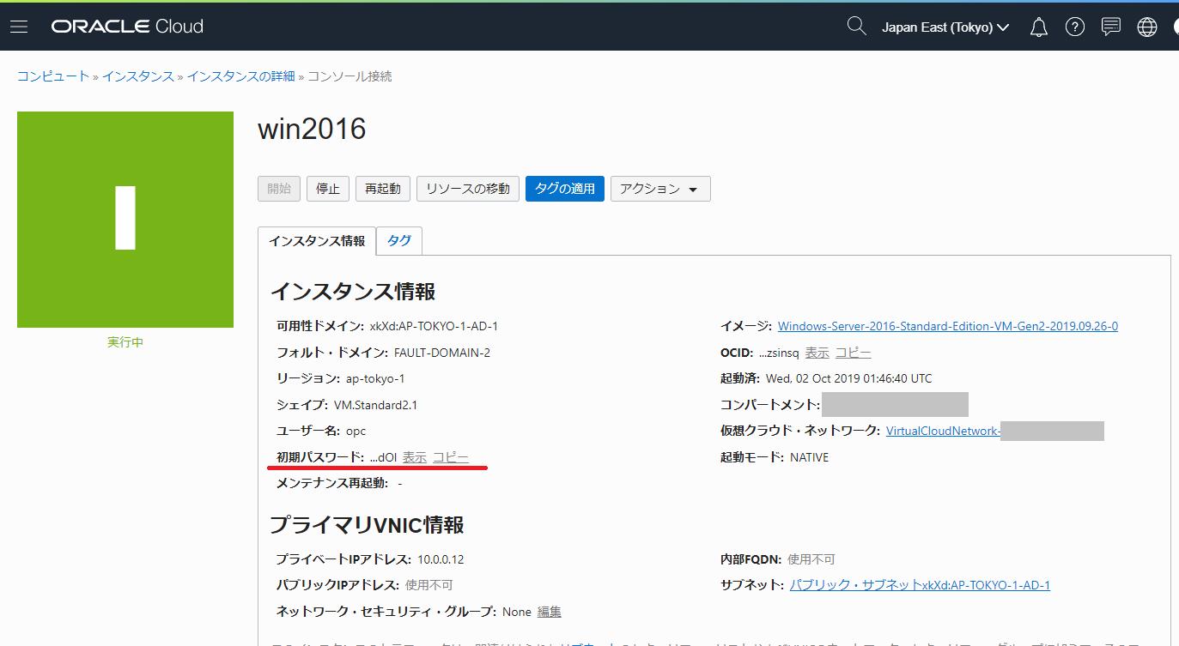The height and width of the screenshot is (646, 1179).
Task: Open the hamburger navigation menu
Action: point(19,27)
